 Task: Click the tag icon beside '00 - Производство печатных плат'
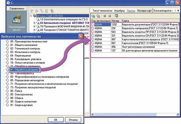click(x=8, y=41)
